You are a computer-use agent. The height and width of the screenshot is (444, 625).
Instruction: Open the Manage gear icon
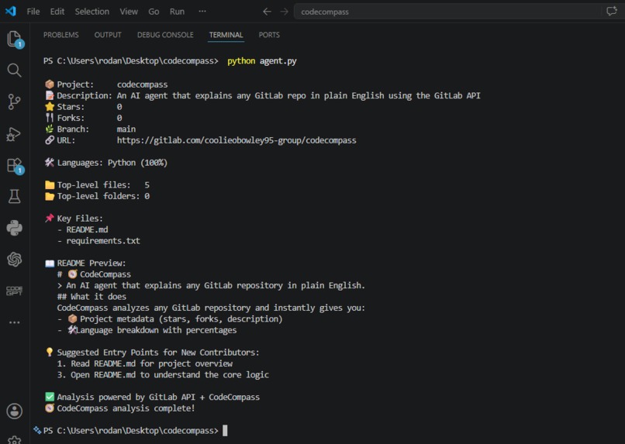[15, 439]
